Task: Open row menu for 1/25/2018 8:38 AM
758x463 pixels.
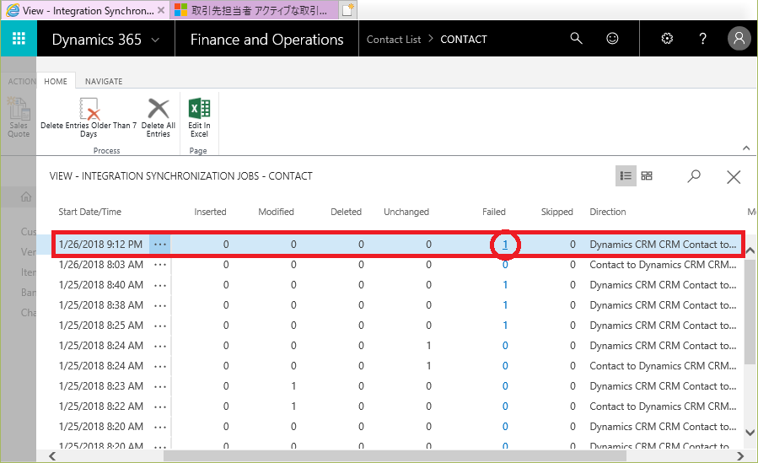Action: click(160, 305)
